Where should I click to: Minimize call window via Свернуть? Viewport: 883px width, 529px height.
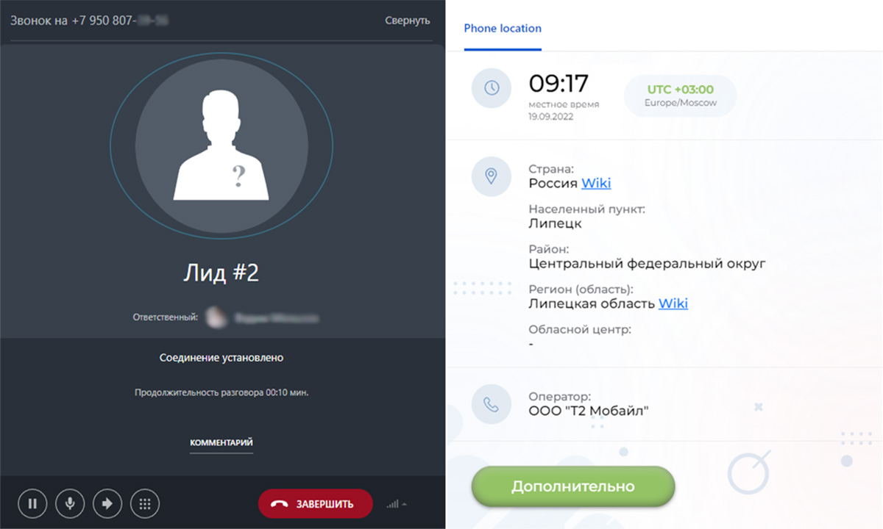point(407,21)
